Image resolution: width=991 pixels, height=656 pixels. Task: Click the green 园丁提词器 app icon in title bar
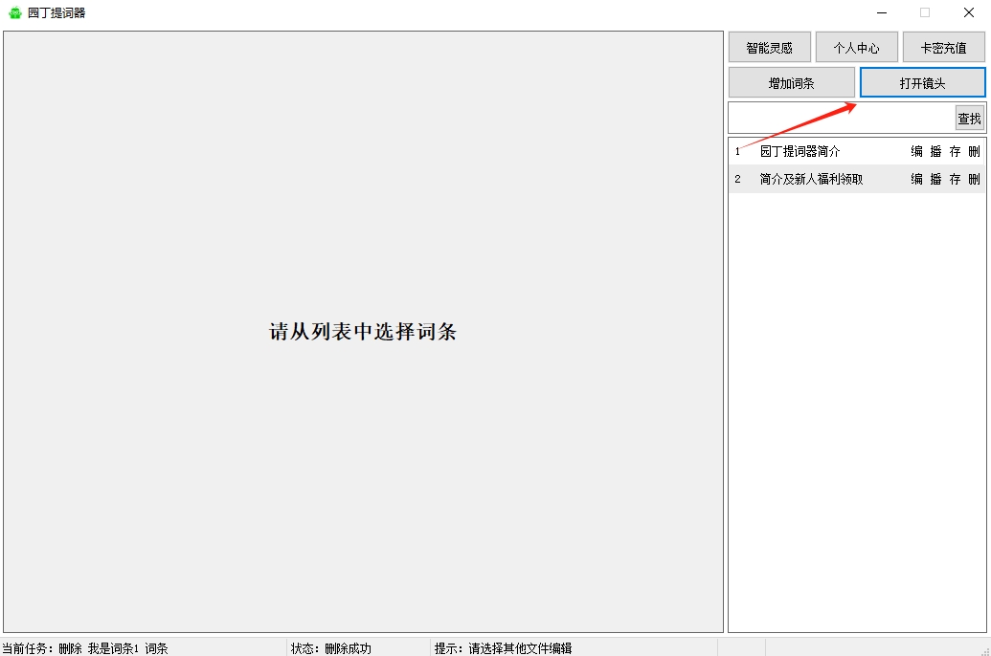[x=14, y=13]
